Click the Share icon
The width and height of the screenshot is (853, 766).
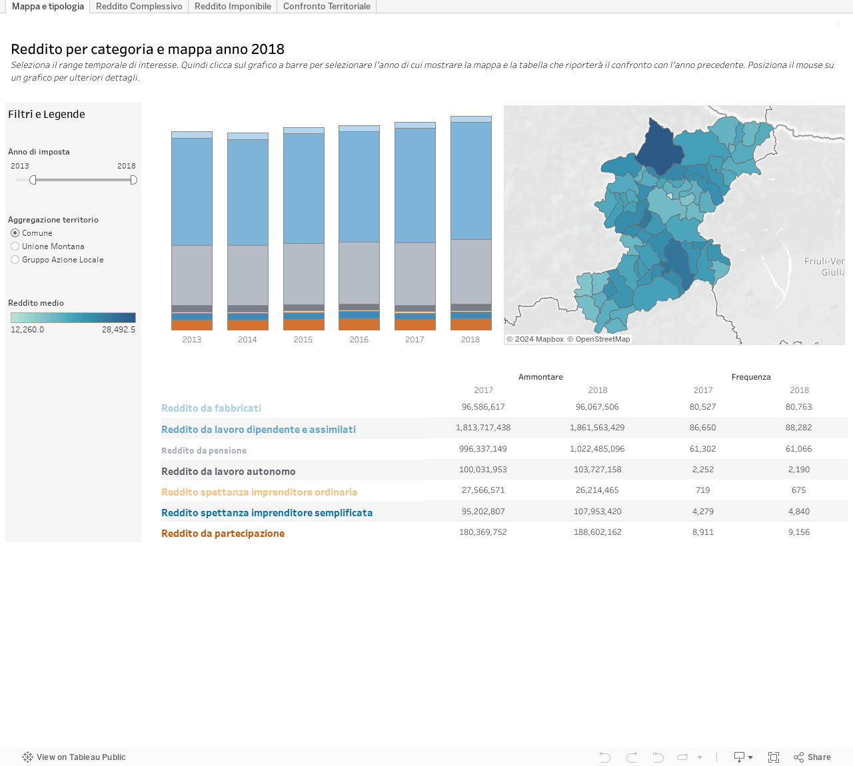pos(798,757)
